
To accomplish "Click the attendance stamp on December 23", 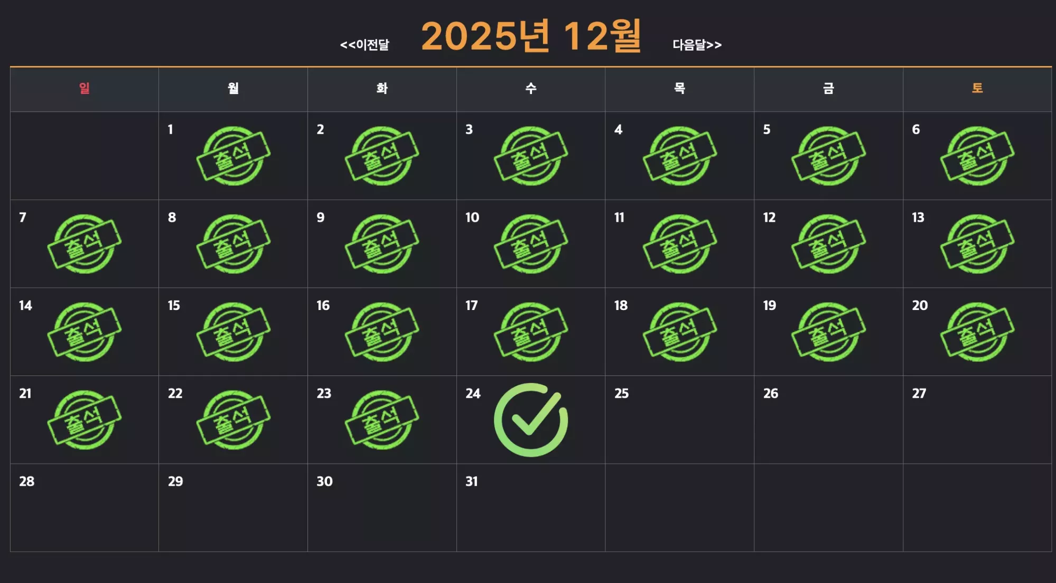I will coord(382,420).
